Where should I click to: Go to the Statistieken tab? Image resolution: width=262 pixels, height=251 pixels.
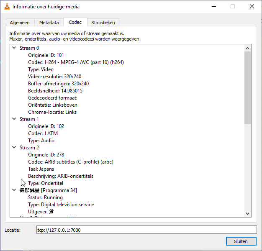pos(103,23)
